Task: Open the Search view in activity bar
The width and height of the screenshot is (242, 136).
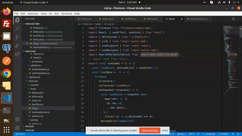Action: [x=17, y=28]
